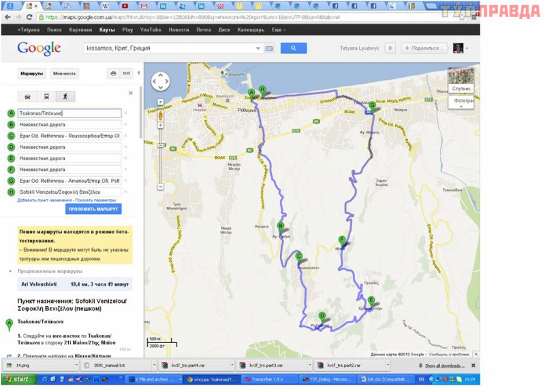The image size is (545, 386).
Task: Select the car driving mode icon
Action: pos(27,97)
